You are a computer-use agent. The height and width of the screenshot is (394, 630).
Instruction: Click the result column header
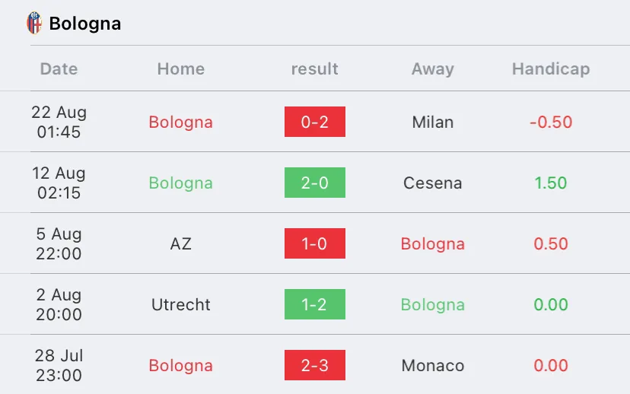coord(314,68)
